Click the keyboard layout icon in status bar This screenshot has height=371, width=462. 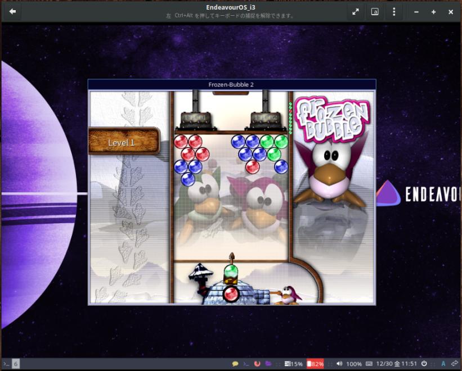pyautogui.click(x=369, y=364)
